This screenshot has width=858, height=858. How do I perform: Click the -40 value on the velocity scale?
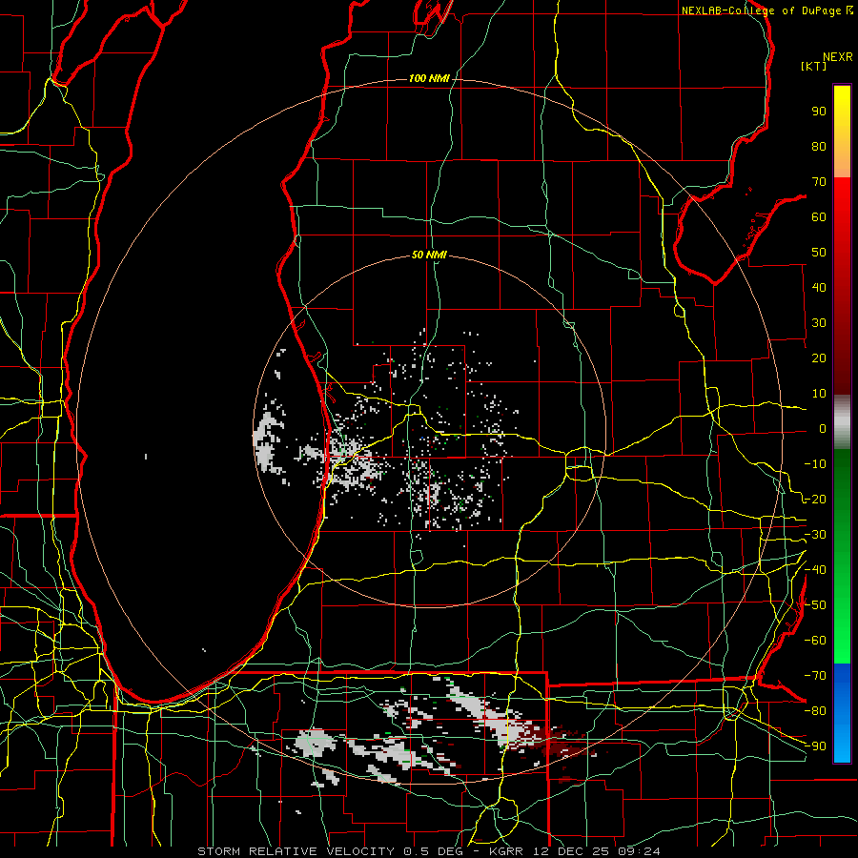click(x=815, y=570)
